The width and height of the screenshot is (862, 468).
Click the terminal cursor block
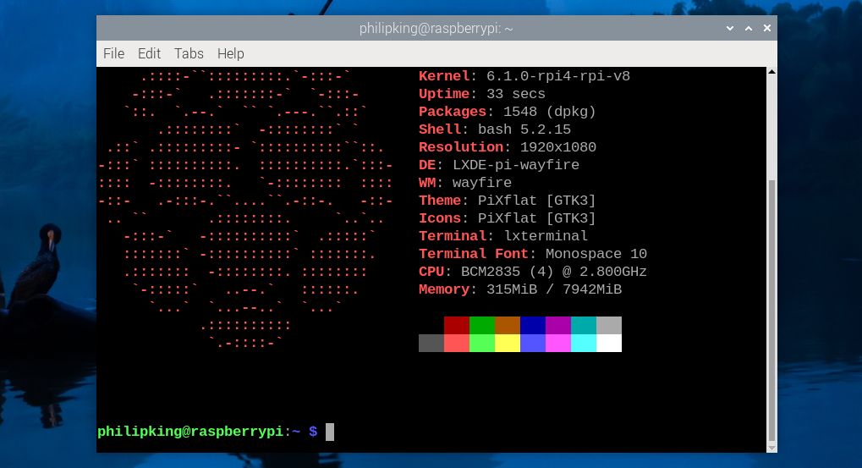[330, 432]
